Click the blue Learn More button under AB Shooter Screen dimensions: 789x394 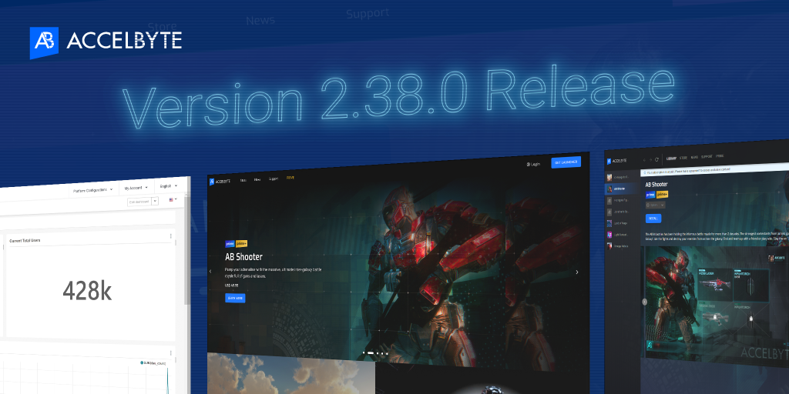[x=235, y=298]
